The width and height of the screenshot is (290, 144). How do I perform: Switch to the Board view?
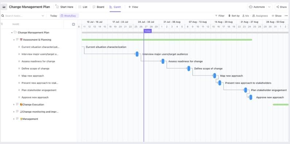pos(98,7)
